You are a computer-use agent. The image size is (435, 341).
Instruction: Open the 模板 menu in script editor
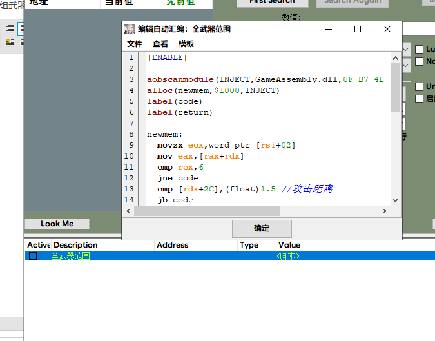tap(186, 44)
